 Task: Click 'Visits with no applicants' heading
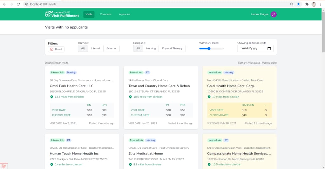tap(66, 27)
